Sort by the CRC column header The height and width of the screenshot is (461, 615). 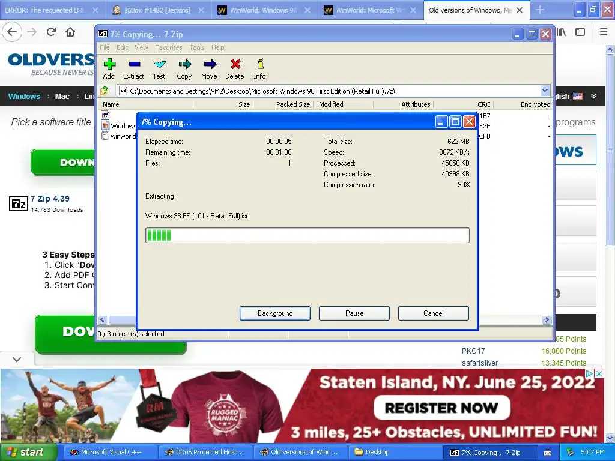[x=464, y=104]
